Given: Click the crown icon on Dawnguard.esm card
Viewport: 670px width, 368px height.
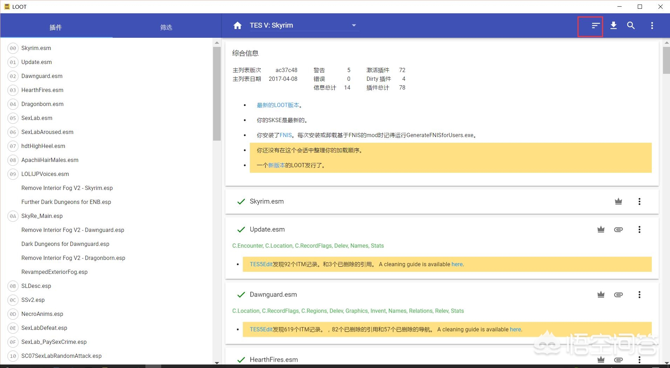Looking at the screenshot, I should click(601, 295).
